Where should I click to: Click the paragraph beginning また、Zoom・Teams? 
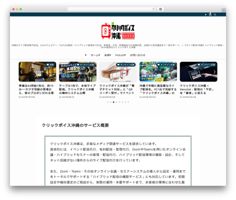[x=118, y=177]
